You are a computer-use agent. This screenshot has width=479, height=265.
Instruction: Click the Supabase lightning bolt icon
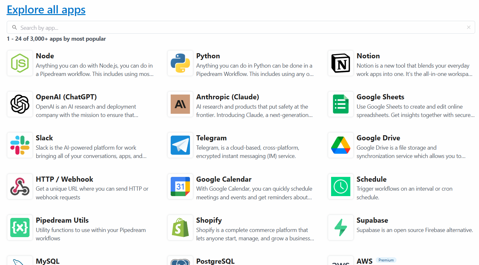[341, 228]
